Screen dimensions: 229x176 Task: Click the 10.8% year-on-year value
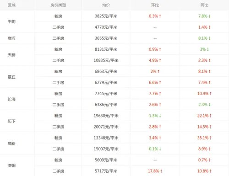204,171
